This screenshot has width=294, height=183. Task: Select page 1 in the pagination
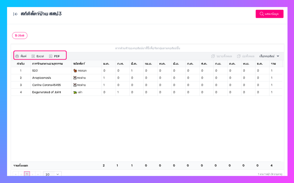[x=27, y=174]
